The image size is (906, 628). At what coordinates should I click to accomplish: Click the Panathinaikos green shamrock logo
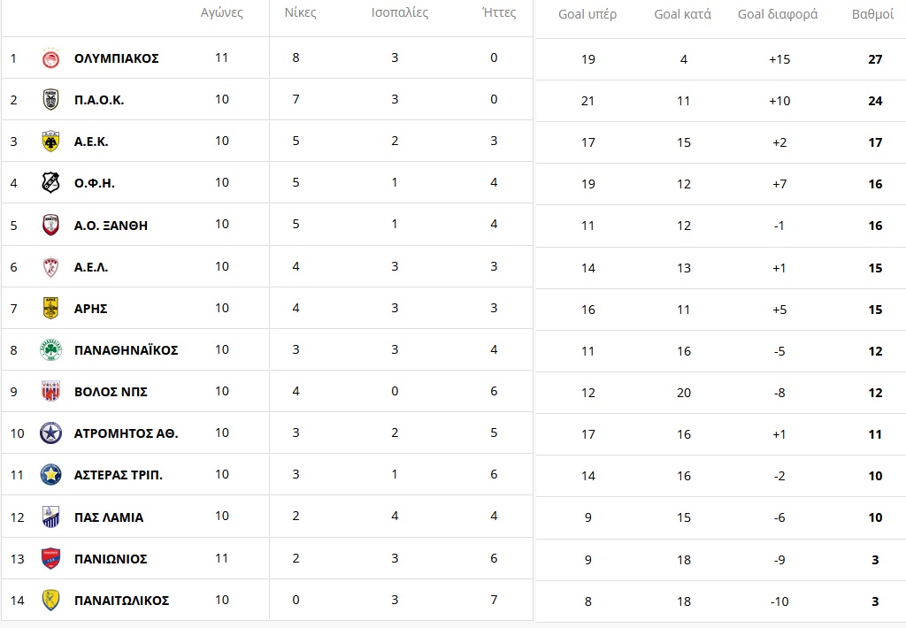(50, 350)
